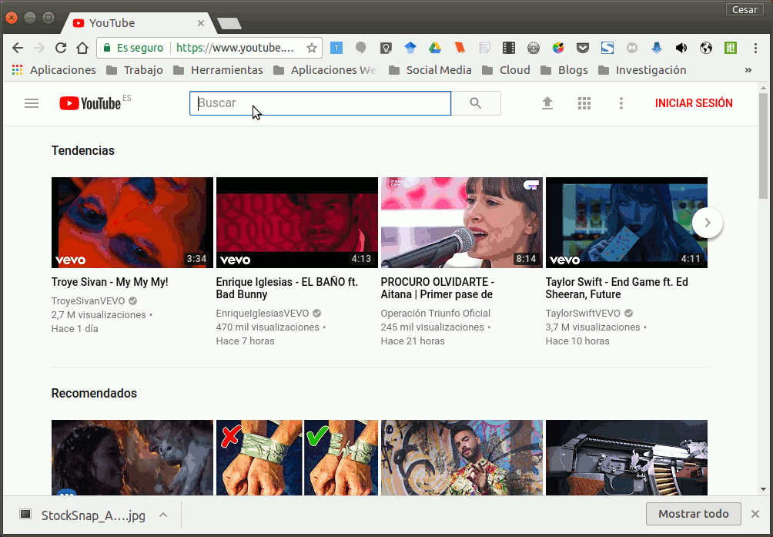Image resolution: width=773 pixels, height=537 pixels.
Task: Click the Buscar search field
Action: pos(320,103)
